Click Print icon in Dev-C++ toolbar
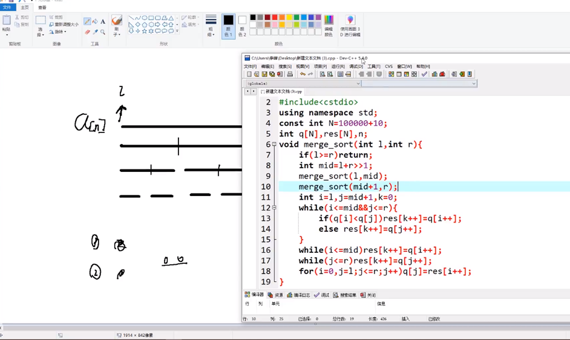This screenshot has width=570, height=340. click(x=290, y=74)
